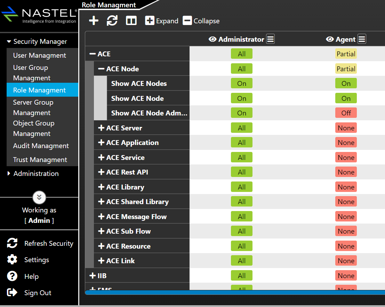Click the double-chevron collapse sidebar button

[x=39, y=197]
